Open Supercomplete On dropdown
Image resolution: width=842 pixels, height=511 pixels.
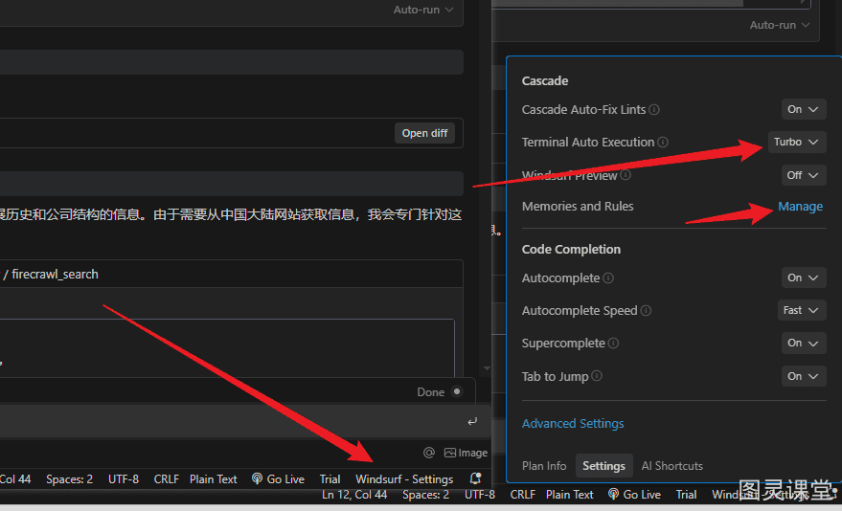[x=804, y=344]
